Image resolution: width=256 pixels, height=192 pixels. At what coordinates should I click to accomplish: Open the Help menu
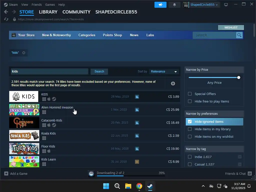click(61, 5)
